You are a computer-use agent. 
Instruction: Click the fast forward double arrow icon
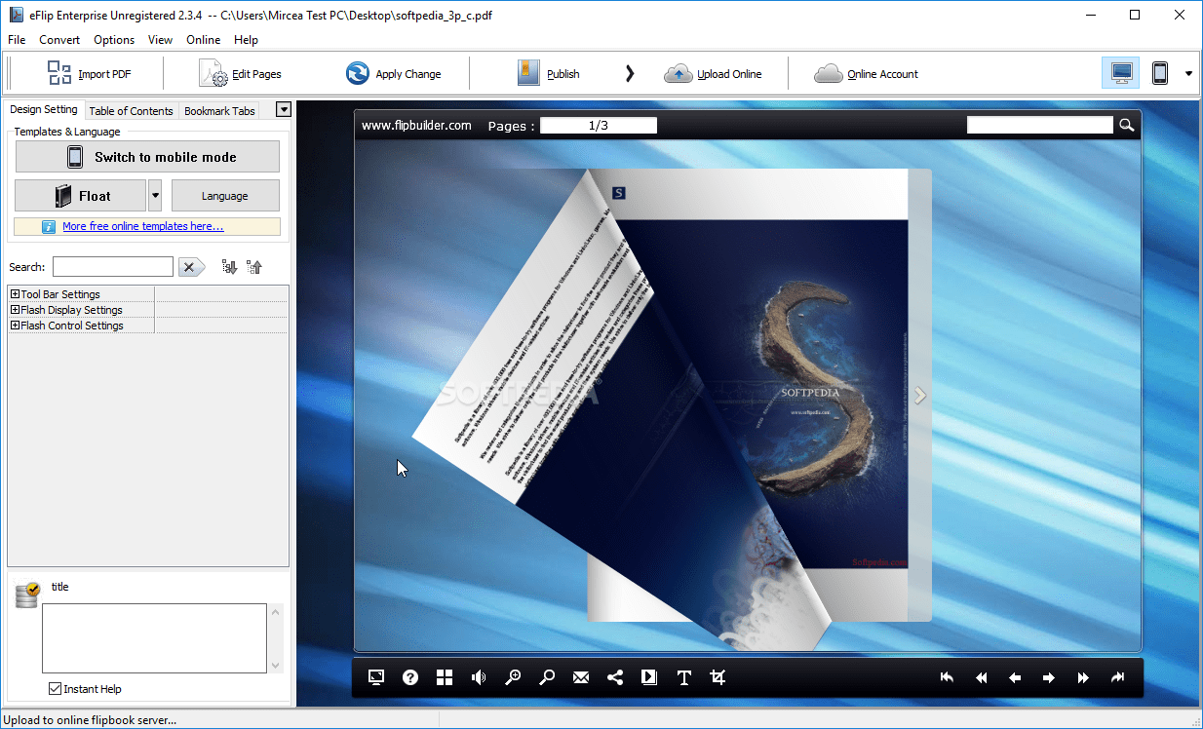[x=1083, y=677]
